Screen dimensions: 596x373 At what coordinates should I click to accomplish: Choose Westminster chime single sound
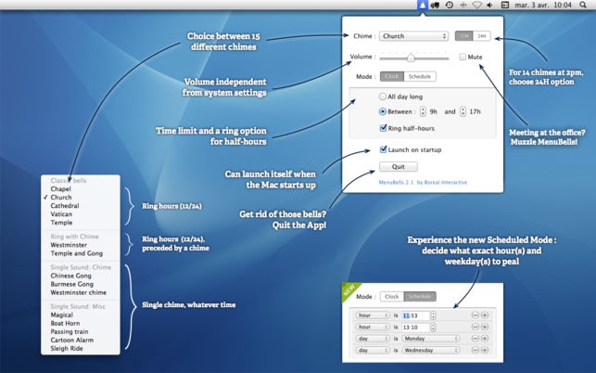pyautogui.click(x=81, y=292)
